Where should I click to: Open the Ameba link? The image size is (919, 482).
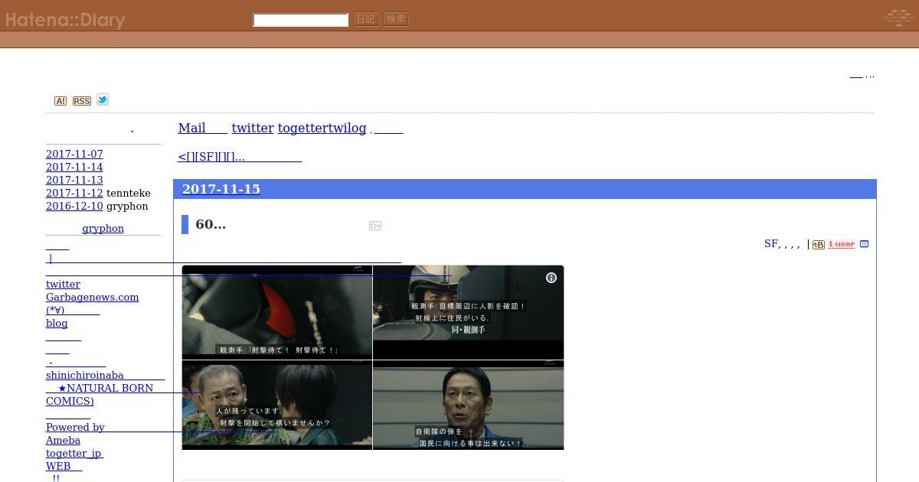pos(63,441)
